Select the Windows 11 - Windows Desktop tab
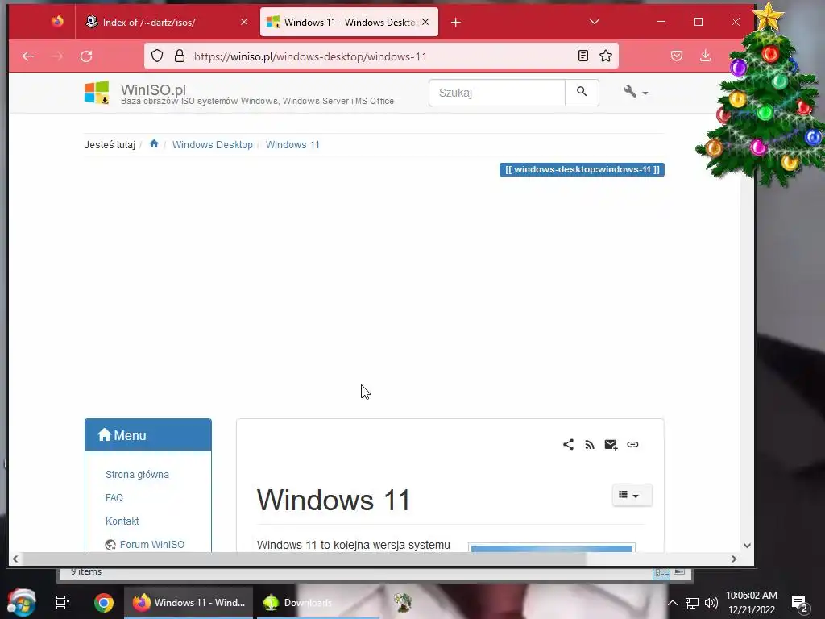 349,22
